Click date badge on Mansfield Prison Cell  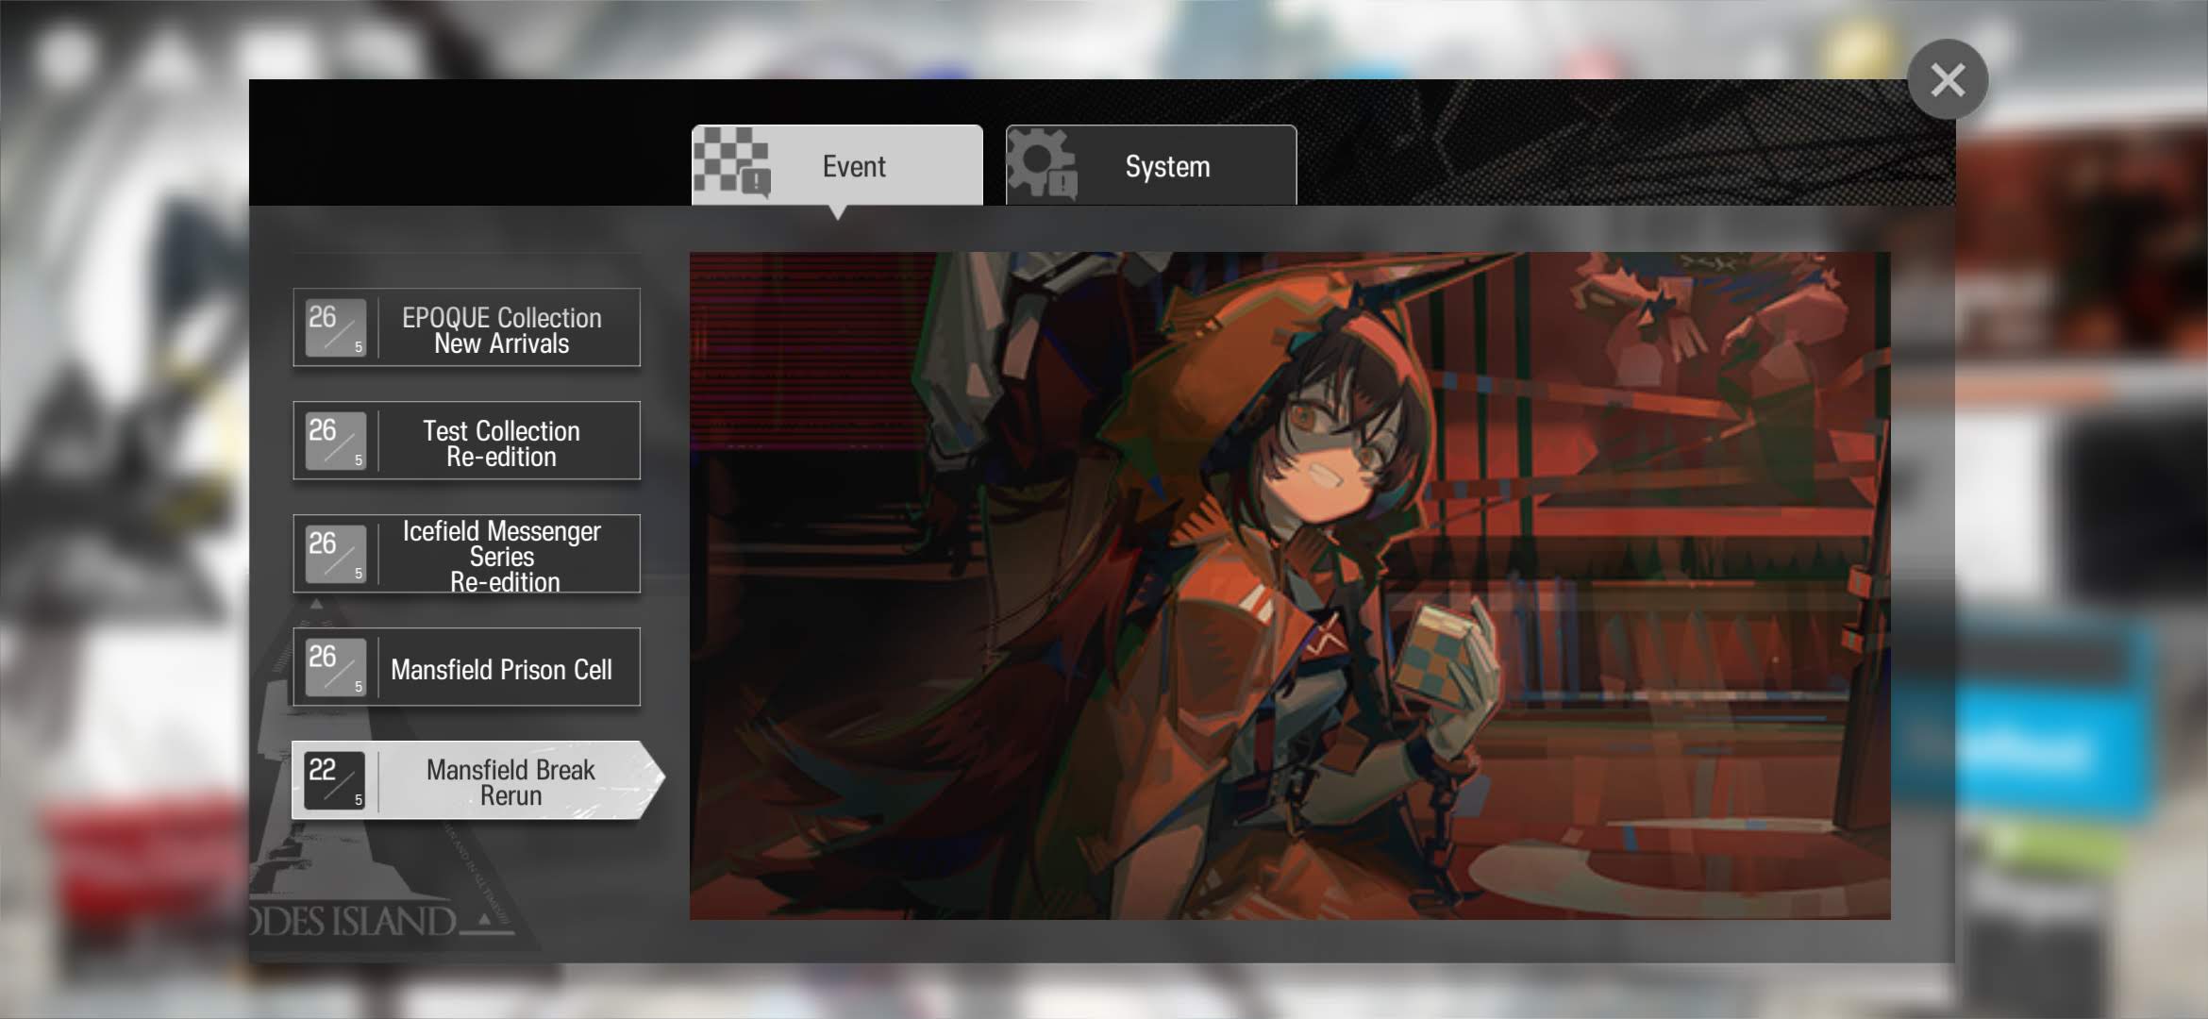[x=335, y=668]
